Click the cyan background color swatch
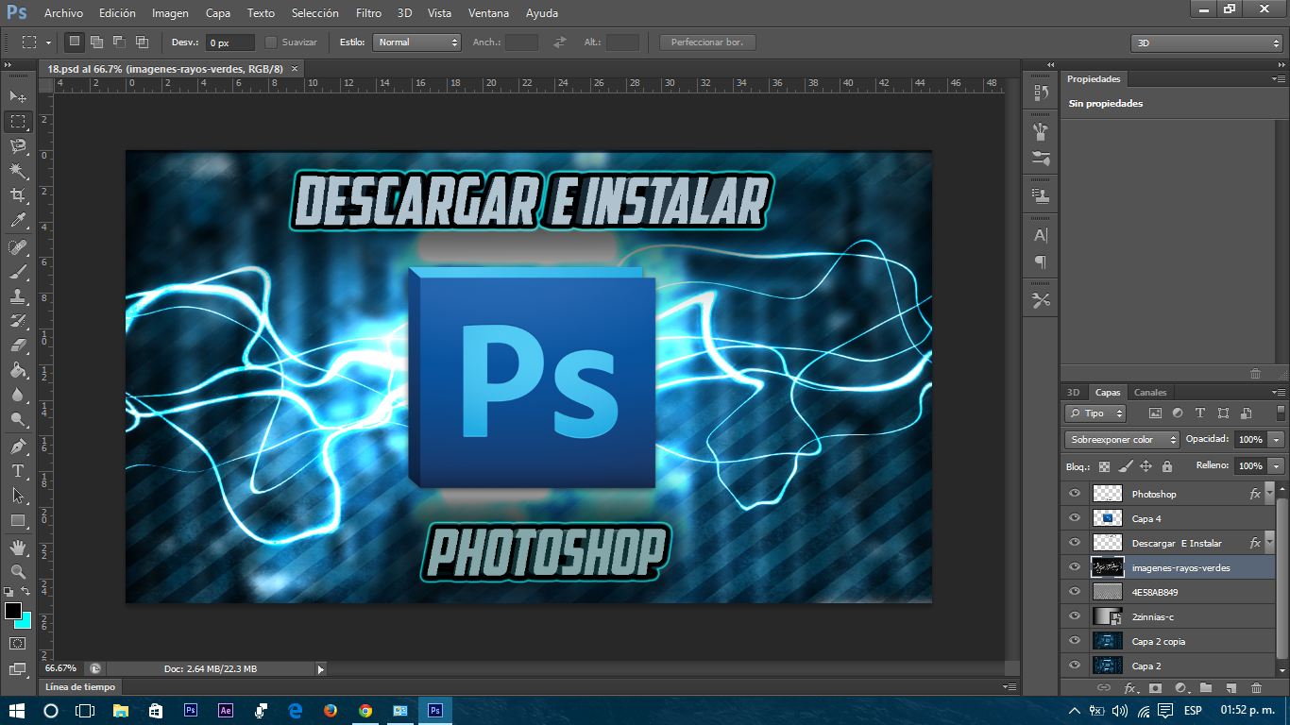This screenshot has width=1290, height=725. pos(25,622)
